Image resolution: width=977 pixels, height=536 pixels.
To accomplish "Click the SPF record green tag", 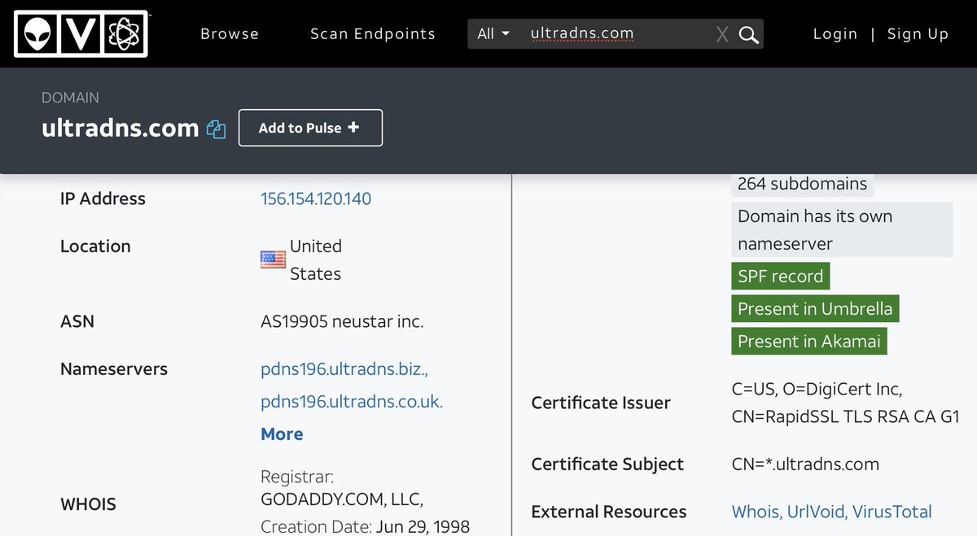I will (x=780, y=277).
